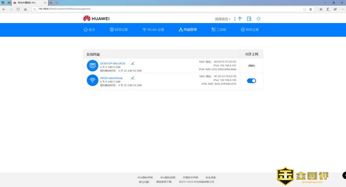Open the 工具箱 toolbox tab
This screenshot has height=187, width=346.
click(x=219, y=30)
